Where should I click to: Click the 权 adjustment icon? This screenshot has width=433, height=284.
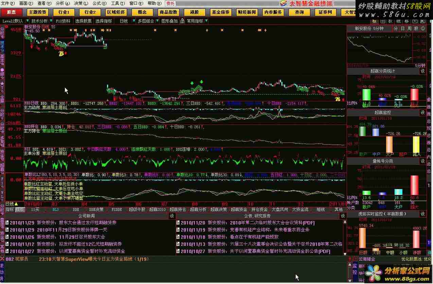coord(390,21)
